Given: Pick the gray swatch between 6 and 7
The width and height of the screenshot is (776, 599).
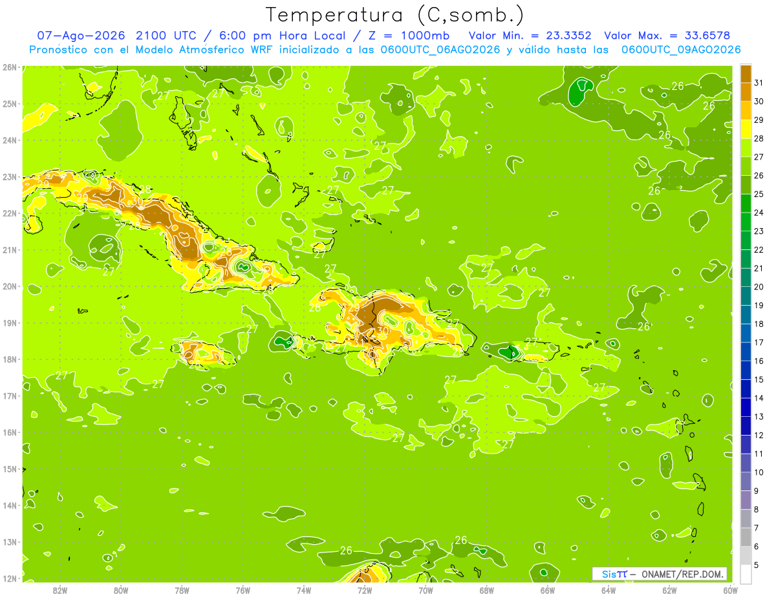Looking at the screenshot, I should pyautogui.click(x=746, y=537).
